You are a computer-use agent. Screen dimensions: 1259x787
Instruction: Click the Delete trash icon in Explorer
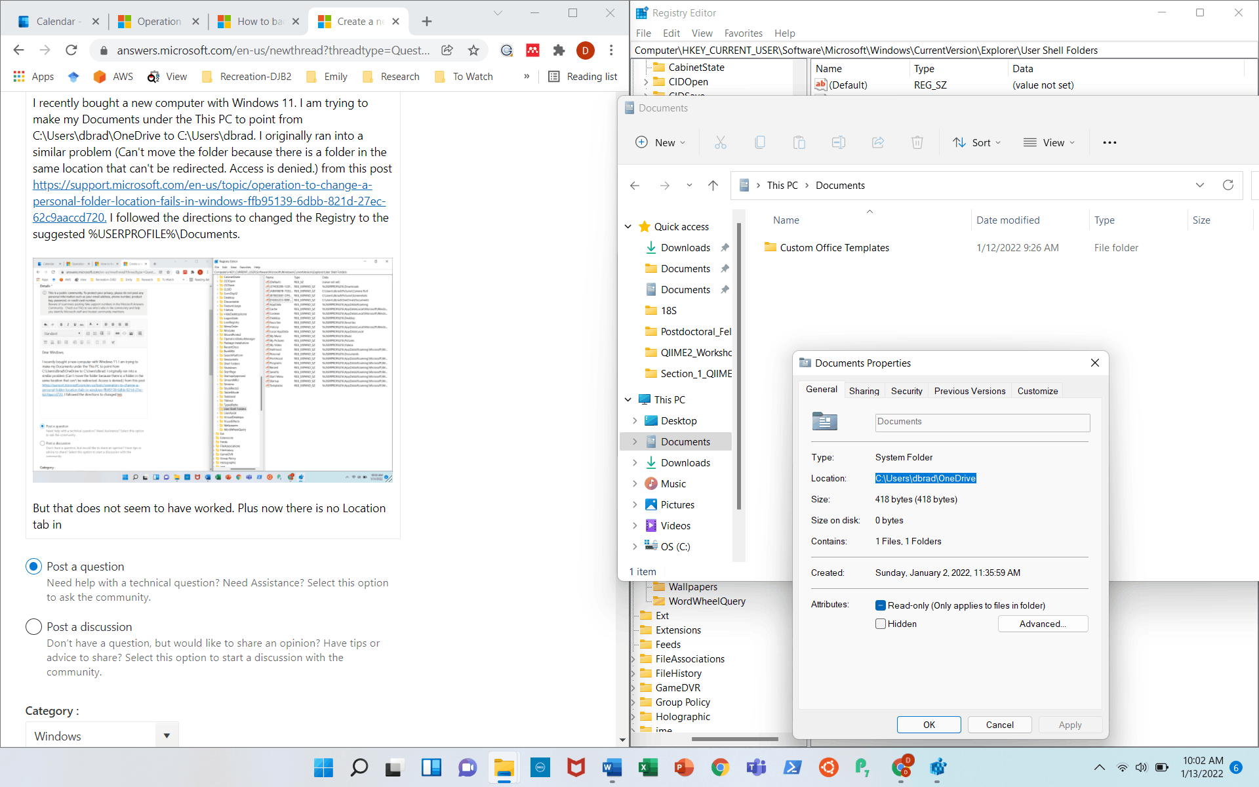pyautogui.click(x=917, y=142)
